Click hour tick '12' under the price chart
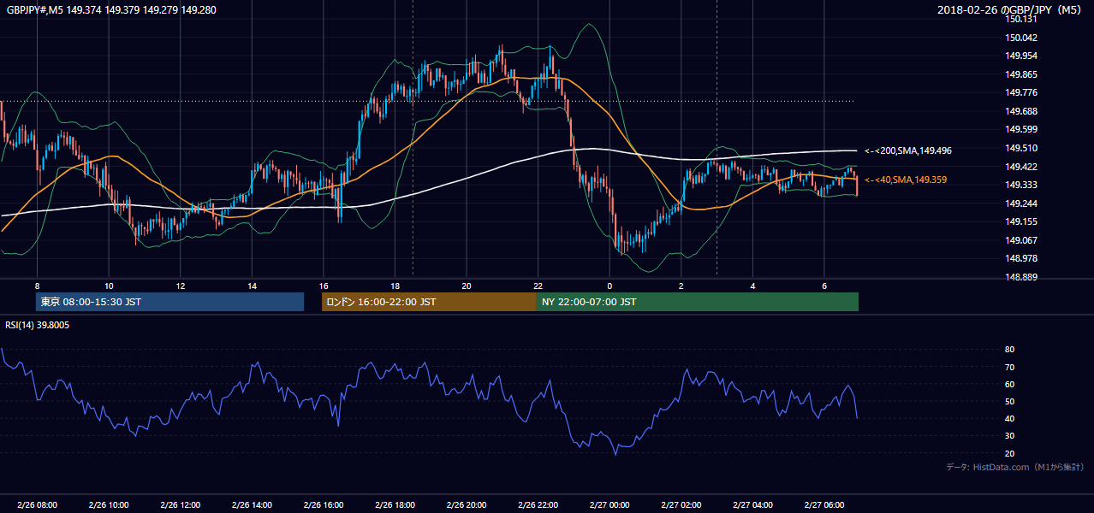1094x513 pixels. (x=180, y=286)
